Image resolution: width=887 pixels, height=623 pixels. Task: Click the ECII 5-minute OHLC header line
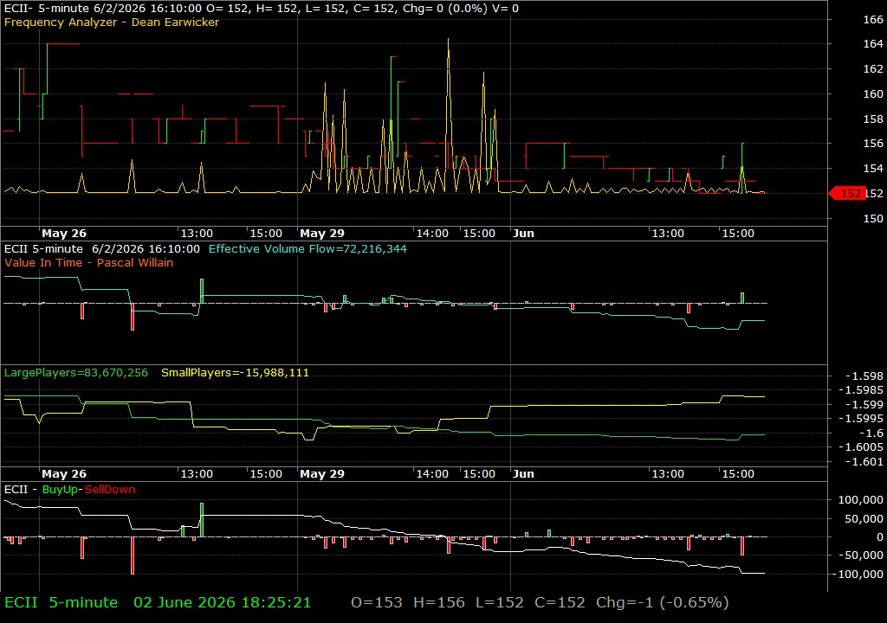pyautogui.click(x=261, y=9)
